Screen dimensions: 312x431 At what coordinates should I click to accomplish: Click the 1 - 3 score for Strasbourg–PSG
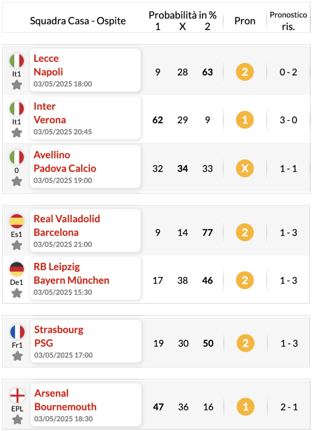coord(289,343)
